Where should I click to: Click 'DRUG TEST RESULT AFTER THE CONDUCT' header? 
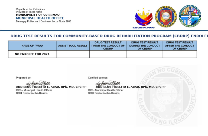click(180, 46)
